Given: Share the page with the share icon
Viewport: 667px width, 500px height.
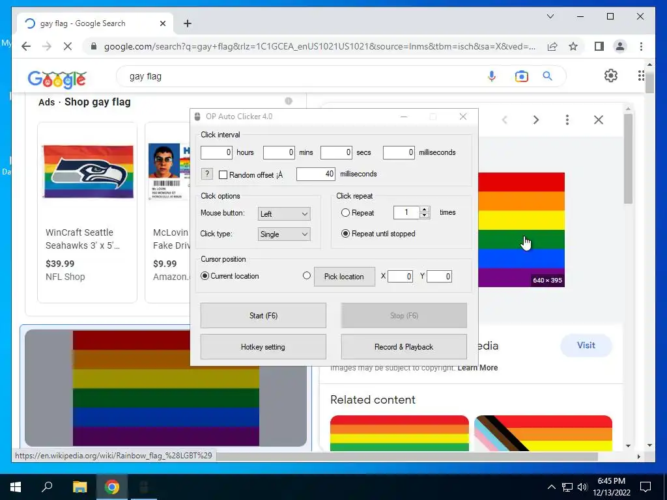Looking at the screenshot, I should [552, 46].
